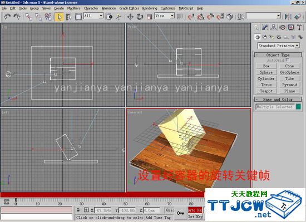Activate the Select Object arrow tool
The height and width of the screenshot is (222, 306).
tap(59, 17)
